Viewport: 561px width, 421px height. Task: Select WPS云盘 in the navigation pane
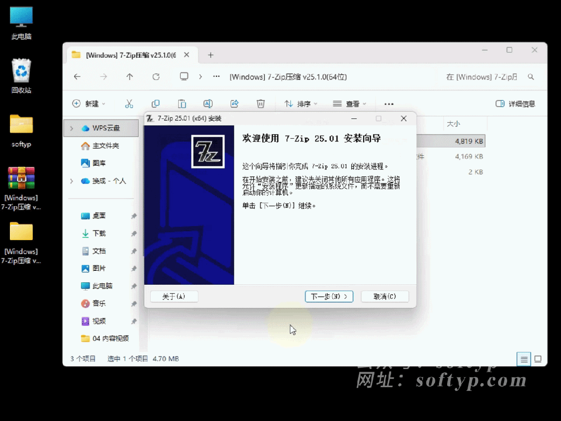point(101,128)
